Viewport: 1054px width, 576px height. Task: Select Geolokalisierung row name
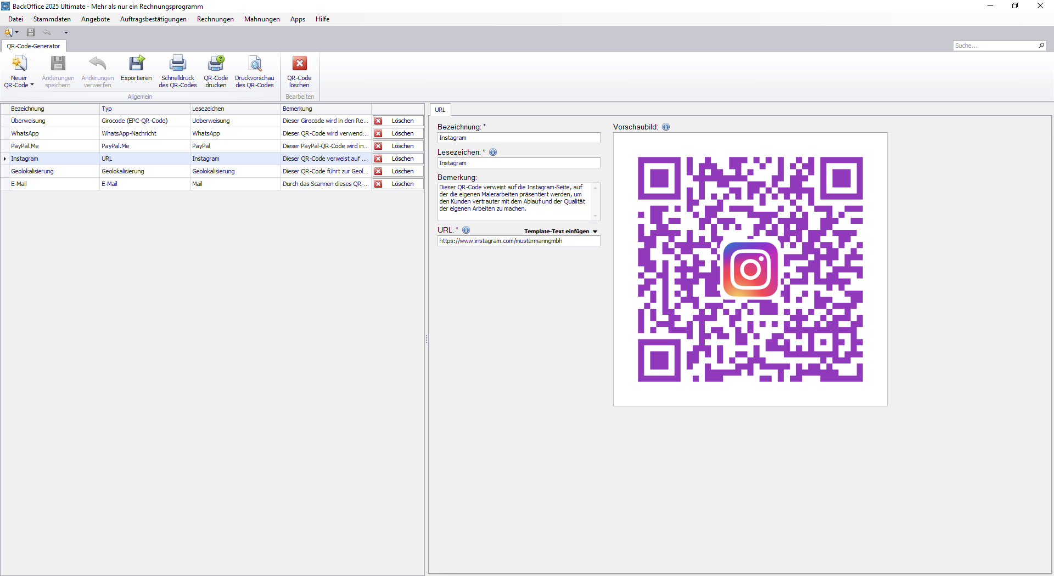pos(32,171)
